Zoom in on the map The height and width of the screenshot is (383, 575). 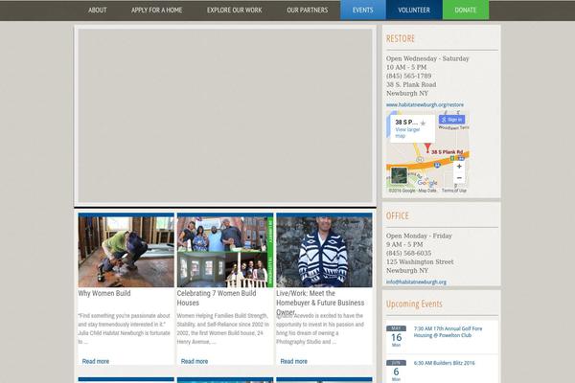point(459,167)
